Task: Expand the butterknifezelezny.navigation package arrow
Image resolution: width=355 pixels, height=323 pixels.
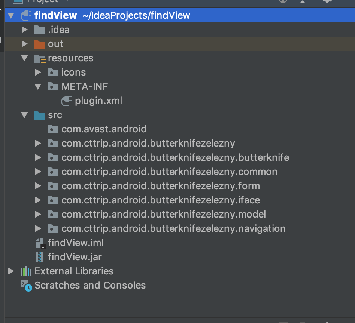Action: point(38,229)
